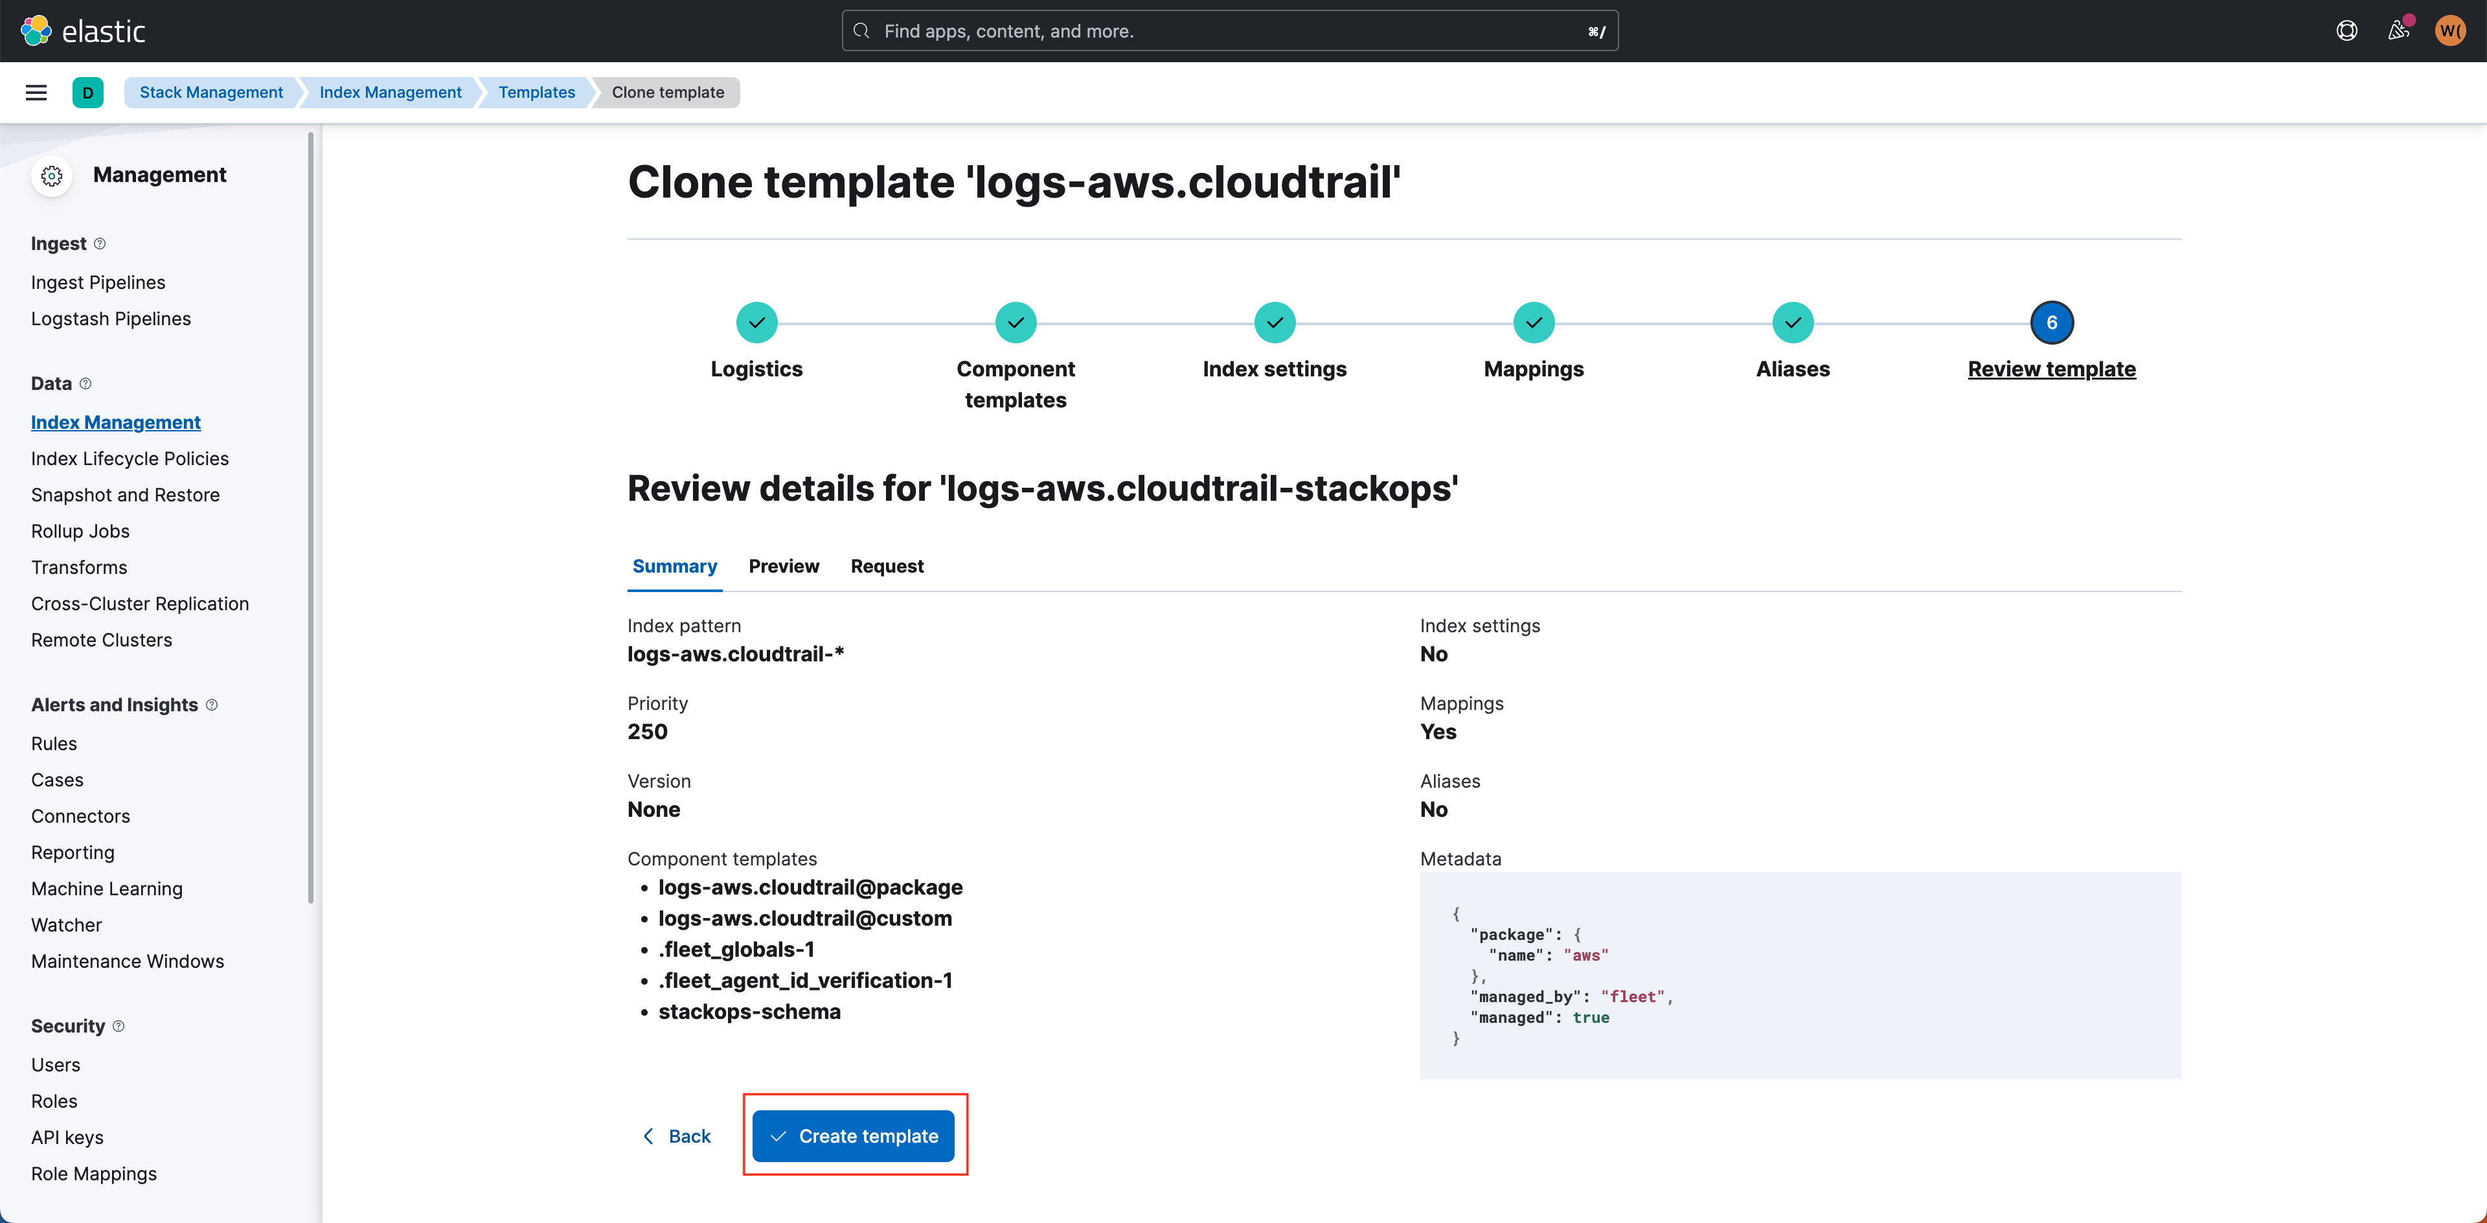This screenshot has height=1223, width=2487.
Task: Click the Create template button
Action: click(x=854, y=1136)
